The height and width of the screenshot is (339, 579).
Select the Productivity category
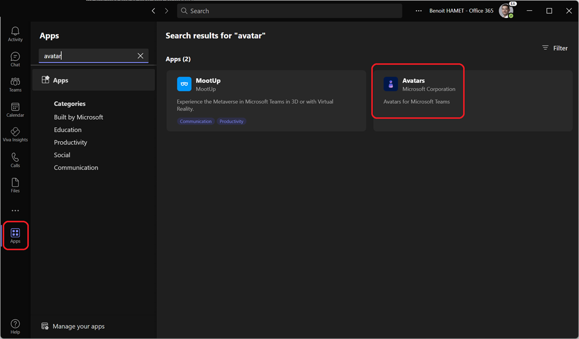(71, 142)
